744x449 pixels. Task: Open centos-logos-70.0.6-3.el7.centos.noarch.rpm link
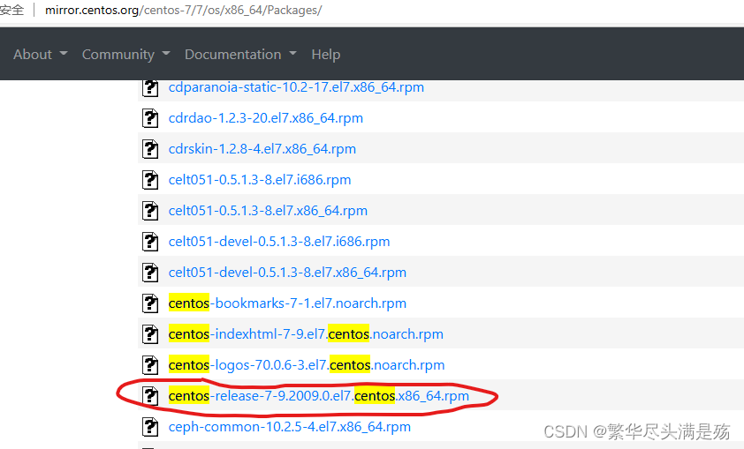307,365
